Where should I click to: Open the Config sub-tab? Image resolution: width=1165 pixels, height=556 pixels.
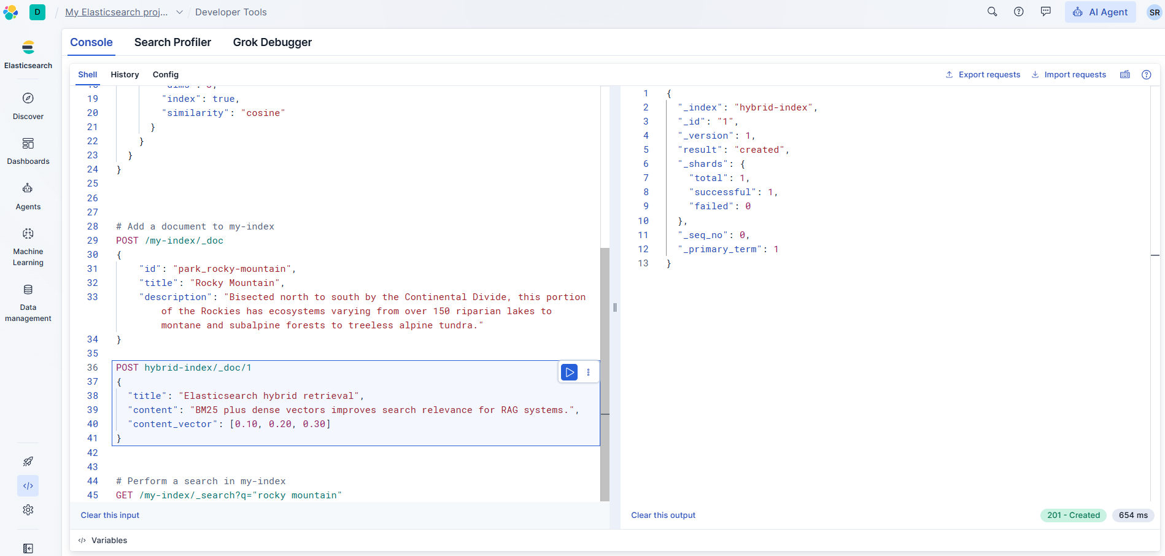166,75
